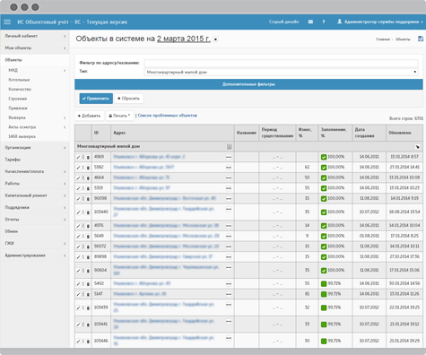This screenshot has width=426, height=355.
Task: Click the question mark help icon
Action: click(324, 22)
